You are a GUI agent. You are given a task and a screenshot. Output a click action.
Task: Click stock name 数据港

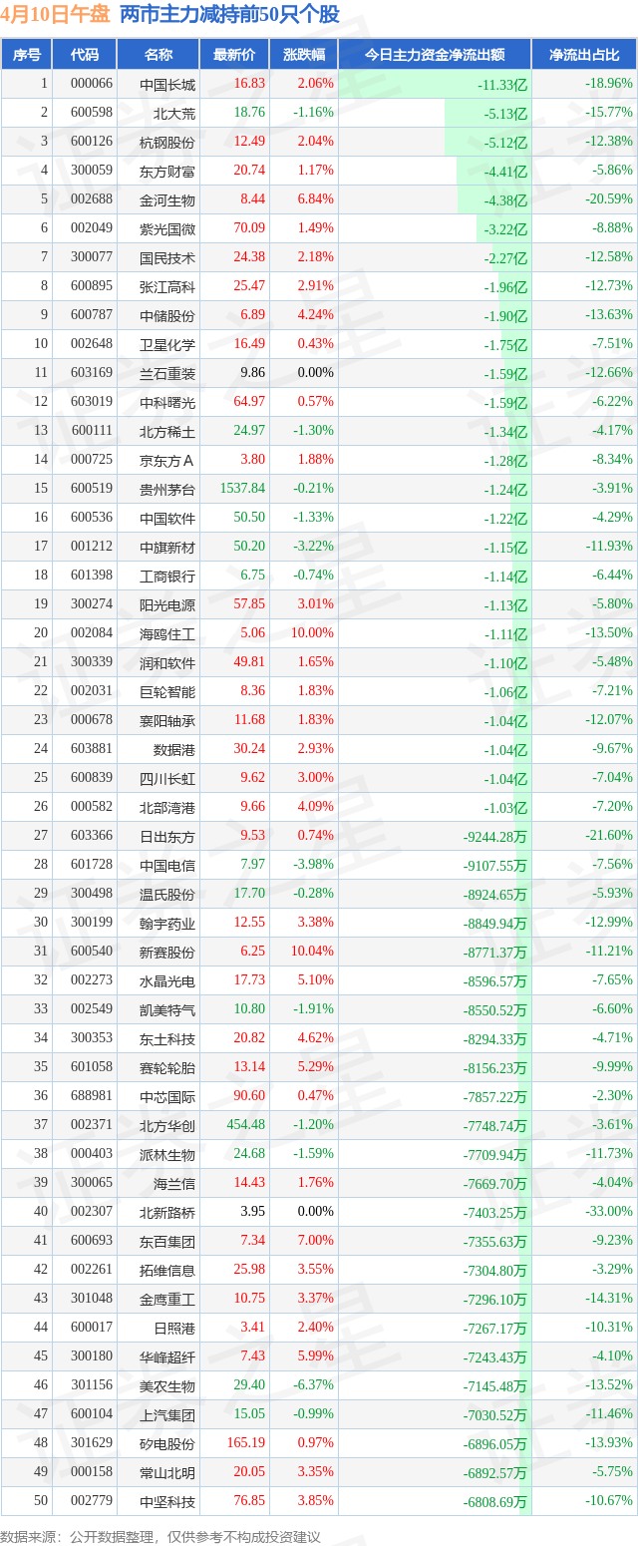(174, 750)
